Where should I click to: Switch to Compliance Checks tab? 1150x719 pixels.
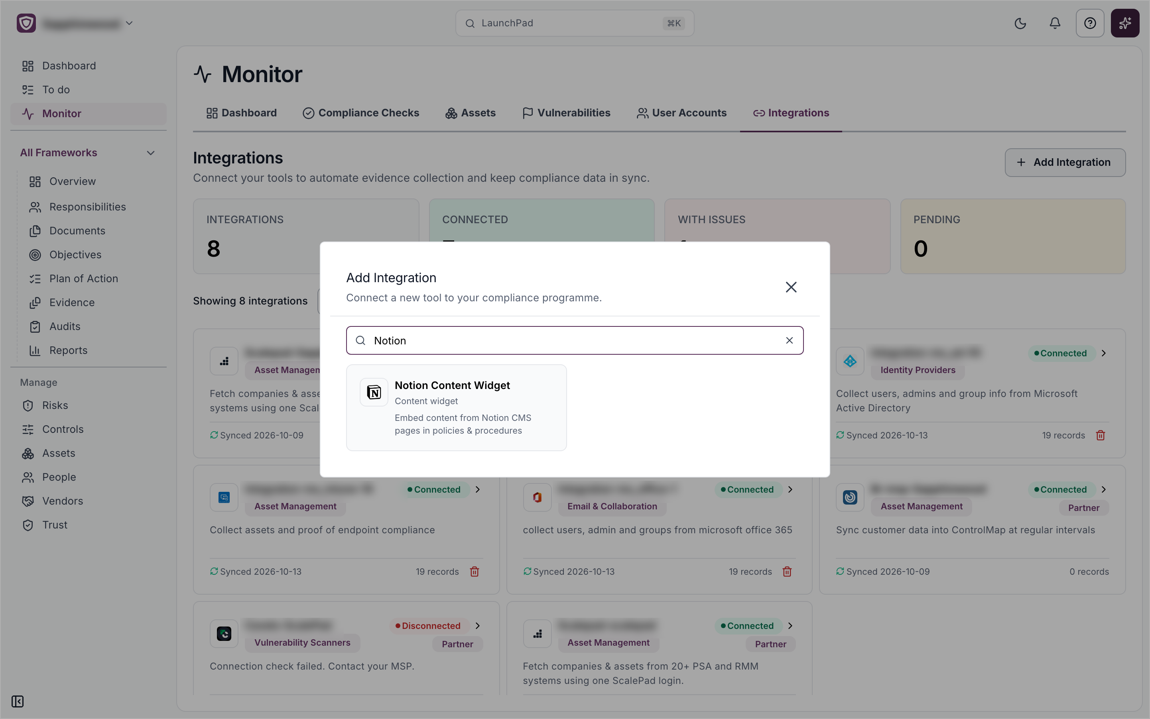[x=361, y=113]
